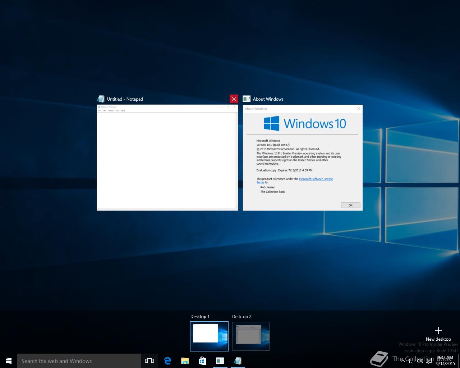Open the Action Center notification icon

(x=429, y=361)
